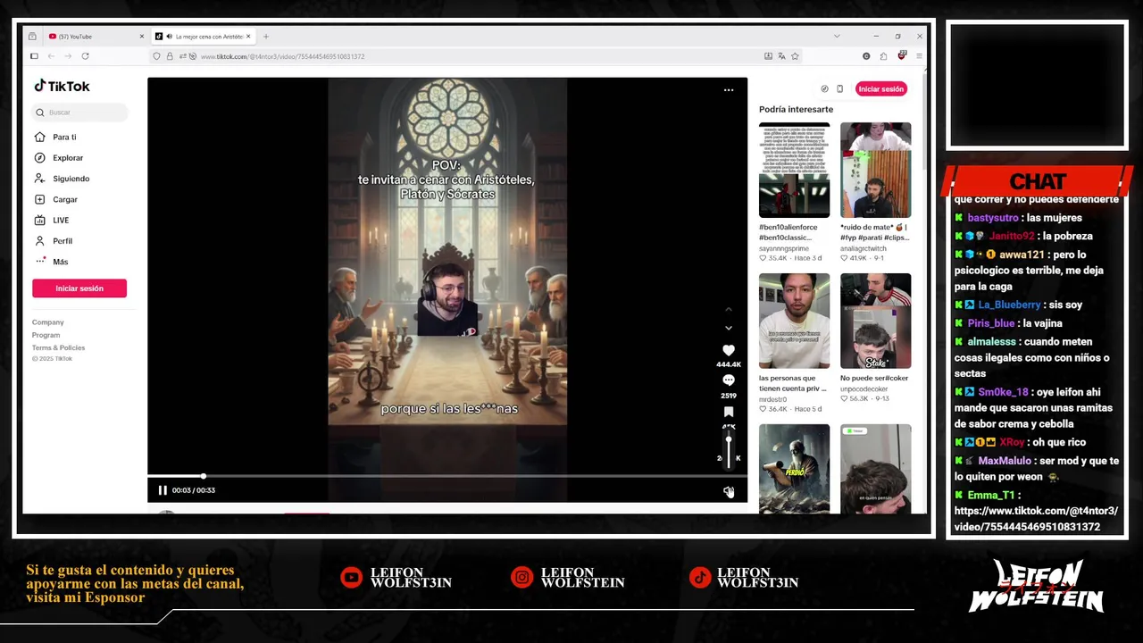
Task: Bookmark the video to favorites
Action: click(729, 412)
